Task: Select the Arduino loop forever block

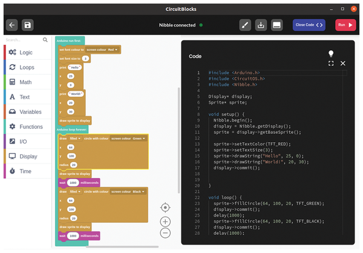Action: [72, 130]
